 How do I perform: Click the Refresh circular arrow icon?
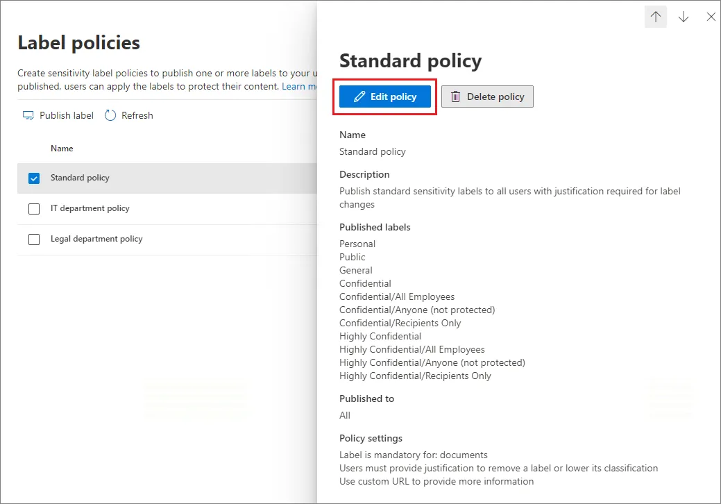point(110,115)
